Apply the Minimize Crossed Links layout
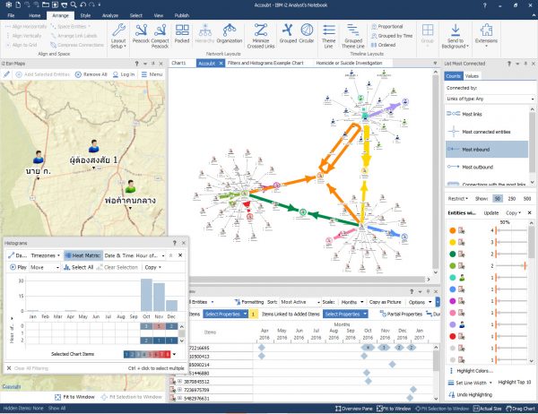The image size is (538, 414). click(261, 36)
